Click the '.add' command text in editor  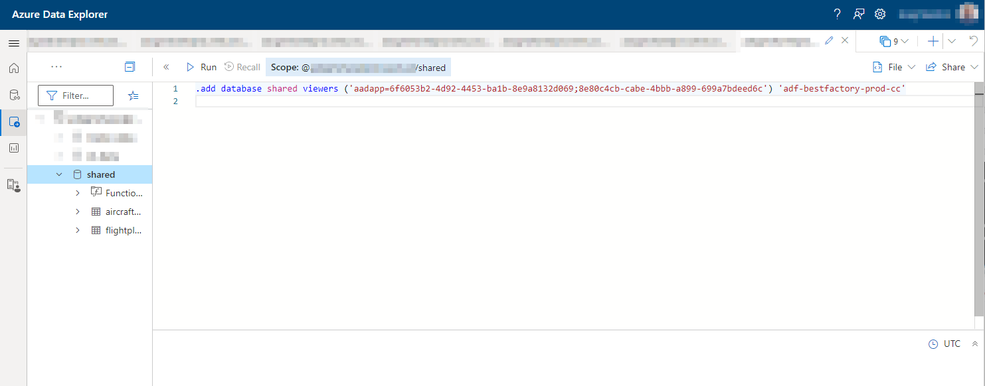205,88
